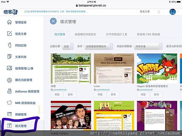Click 發表文章 in top header
The width and height of the screenshot is (182, 136).
click(x=145, y=11)
